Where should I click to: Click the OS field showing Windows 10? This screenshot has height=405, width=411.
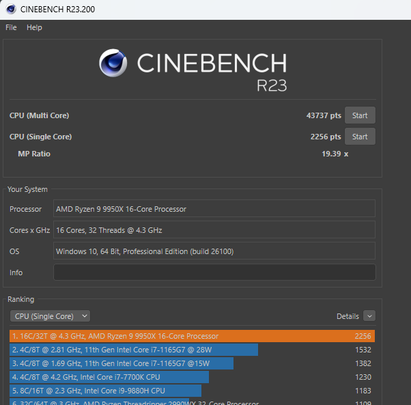click(214, 251)
